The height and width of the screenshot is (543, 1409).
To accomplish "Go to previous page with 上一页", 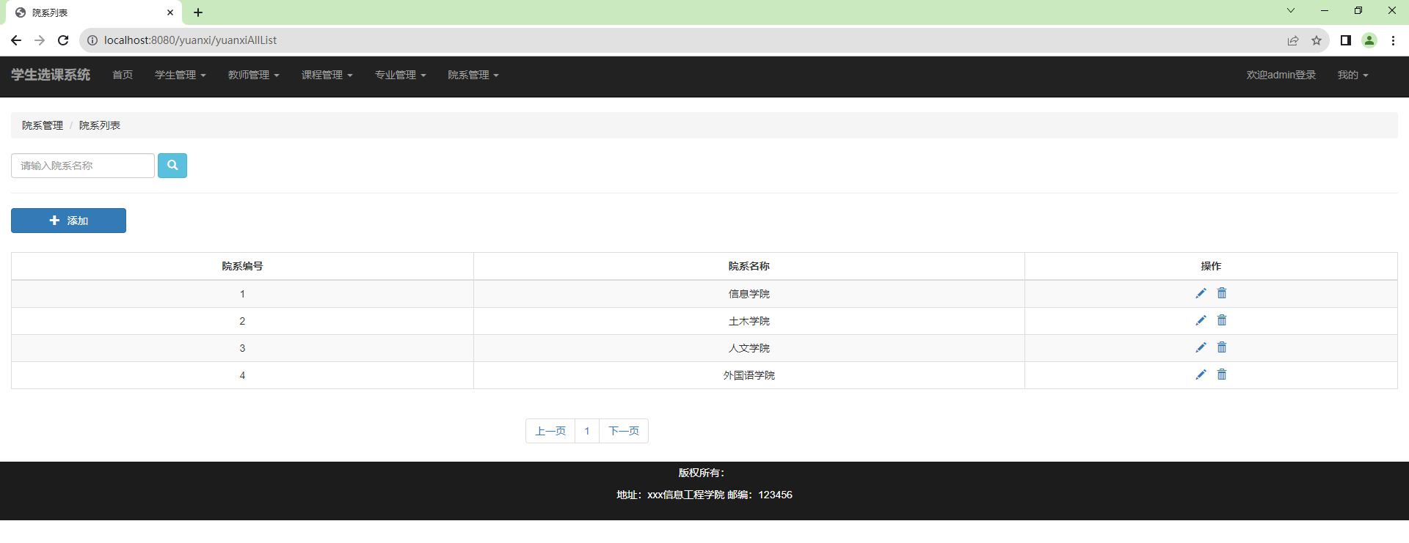I will point(550,431).
